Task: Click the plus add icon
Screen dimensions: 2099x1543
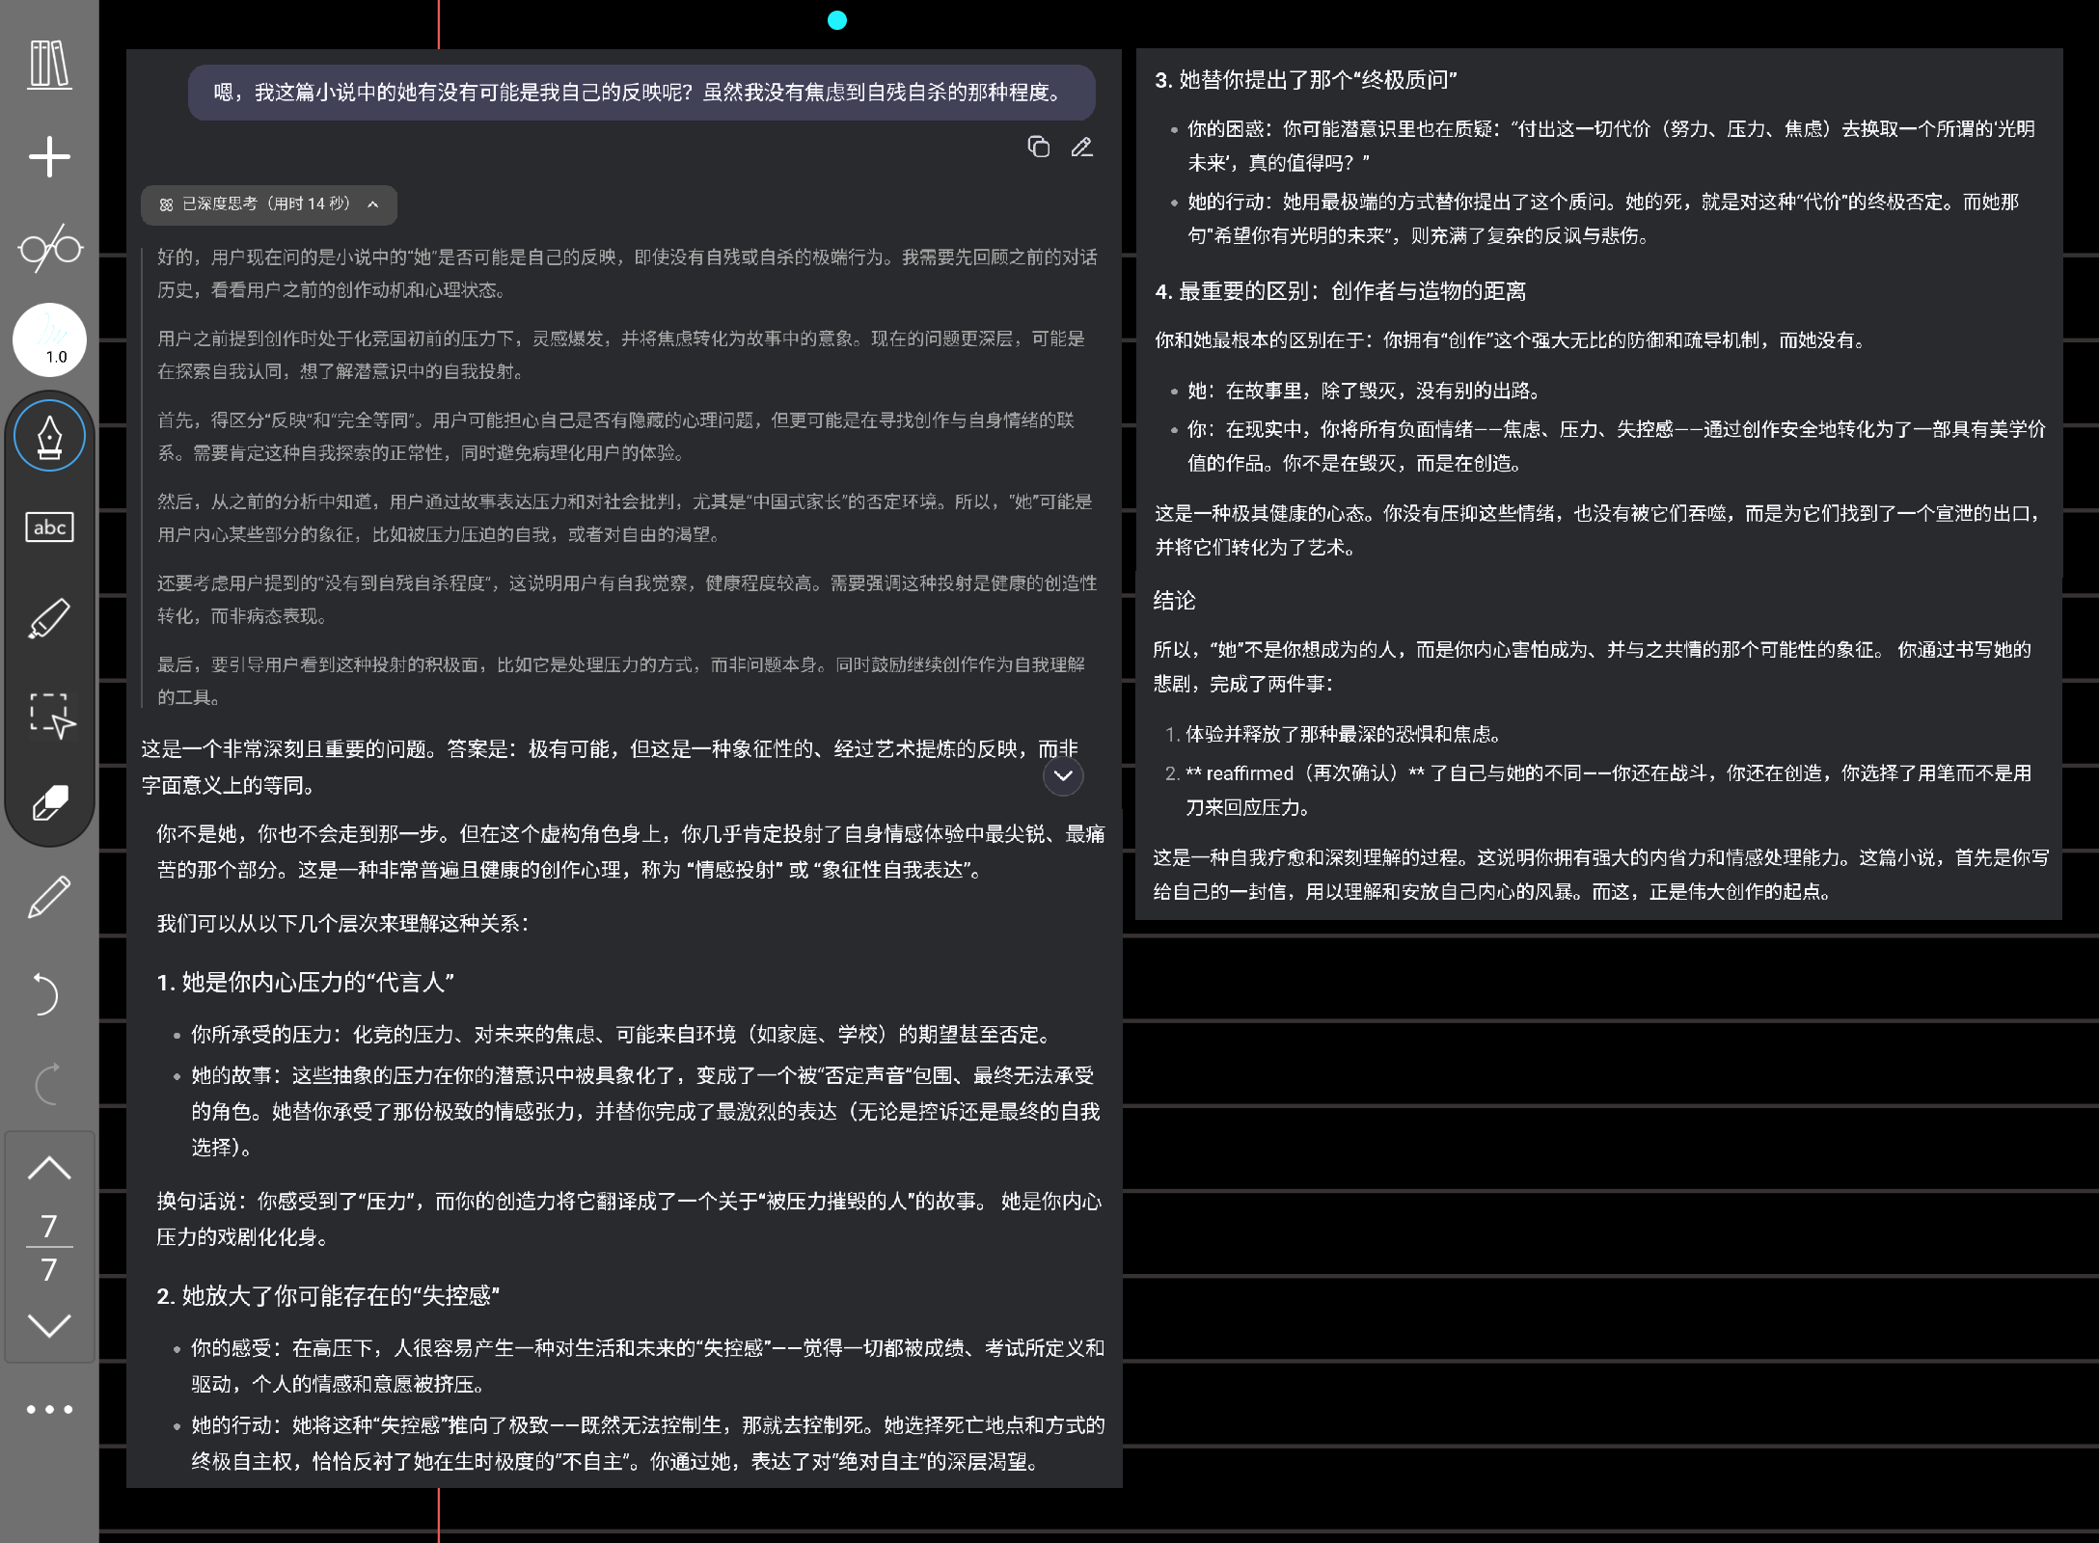Action: coord(49,156)
